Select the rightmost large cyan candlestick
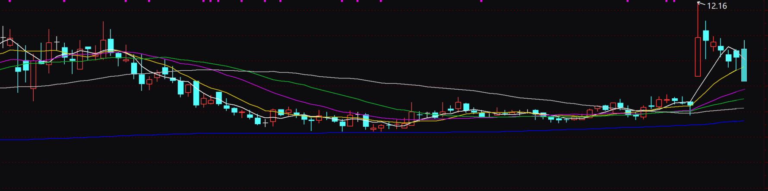 pos(744,65)
